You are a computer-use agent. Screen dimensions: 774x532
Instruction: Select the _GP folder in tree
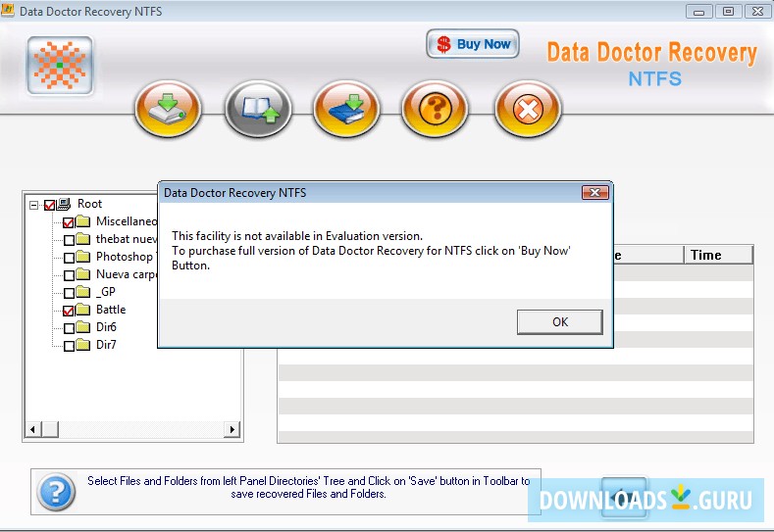(106, 292)
